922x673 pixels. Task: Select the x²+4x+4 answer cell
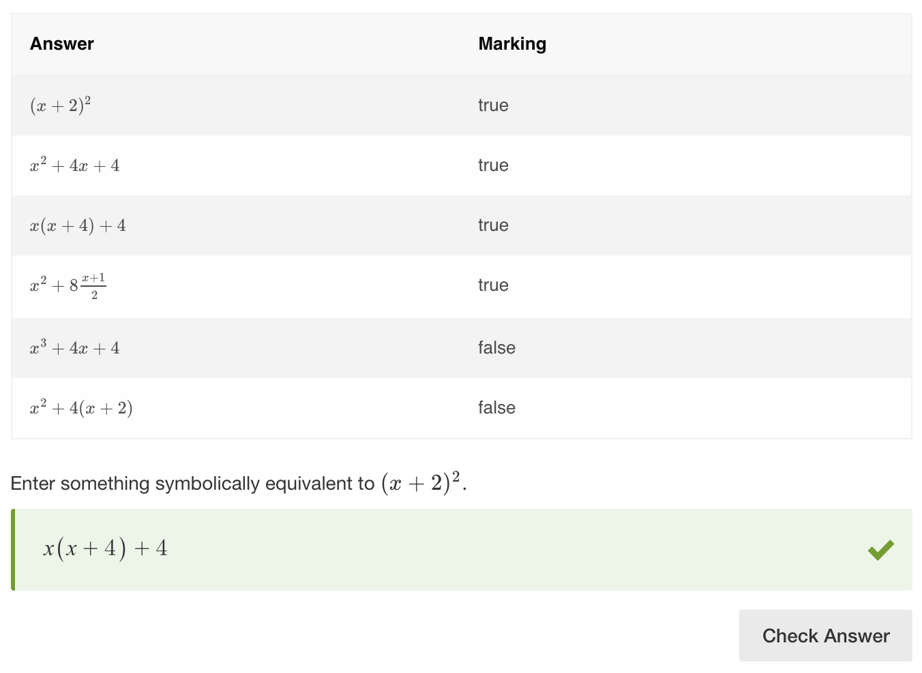pyautogui.click(x=75, y=165)
